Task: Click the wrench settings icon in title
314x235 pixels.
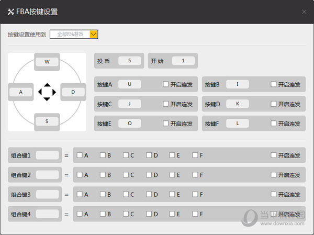Action: 10,12
